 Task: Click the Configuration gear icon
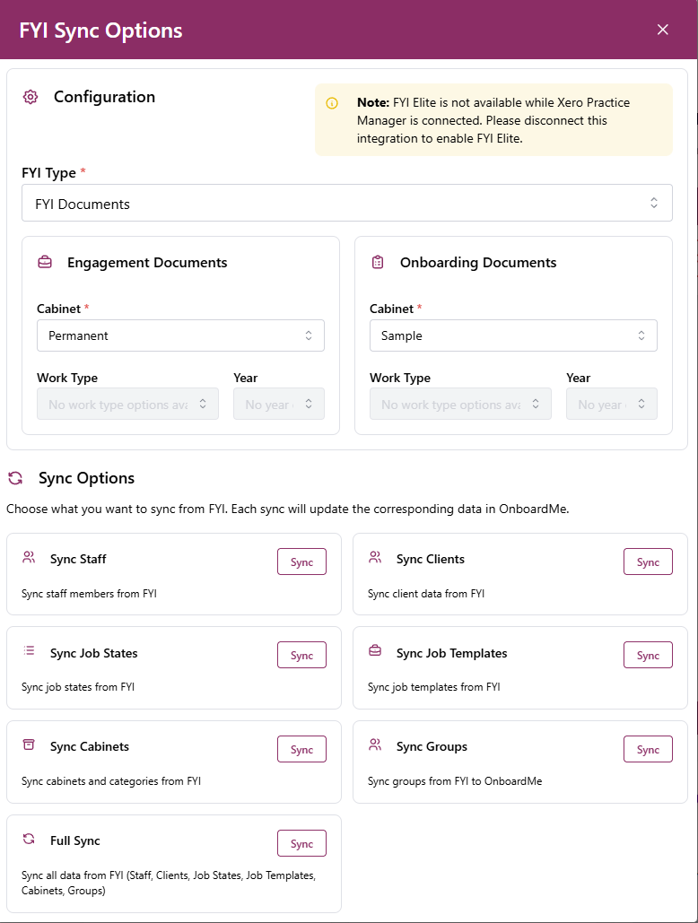31,97
